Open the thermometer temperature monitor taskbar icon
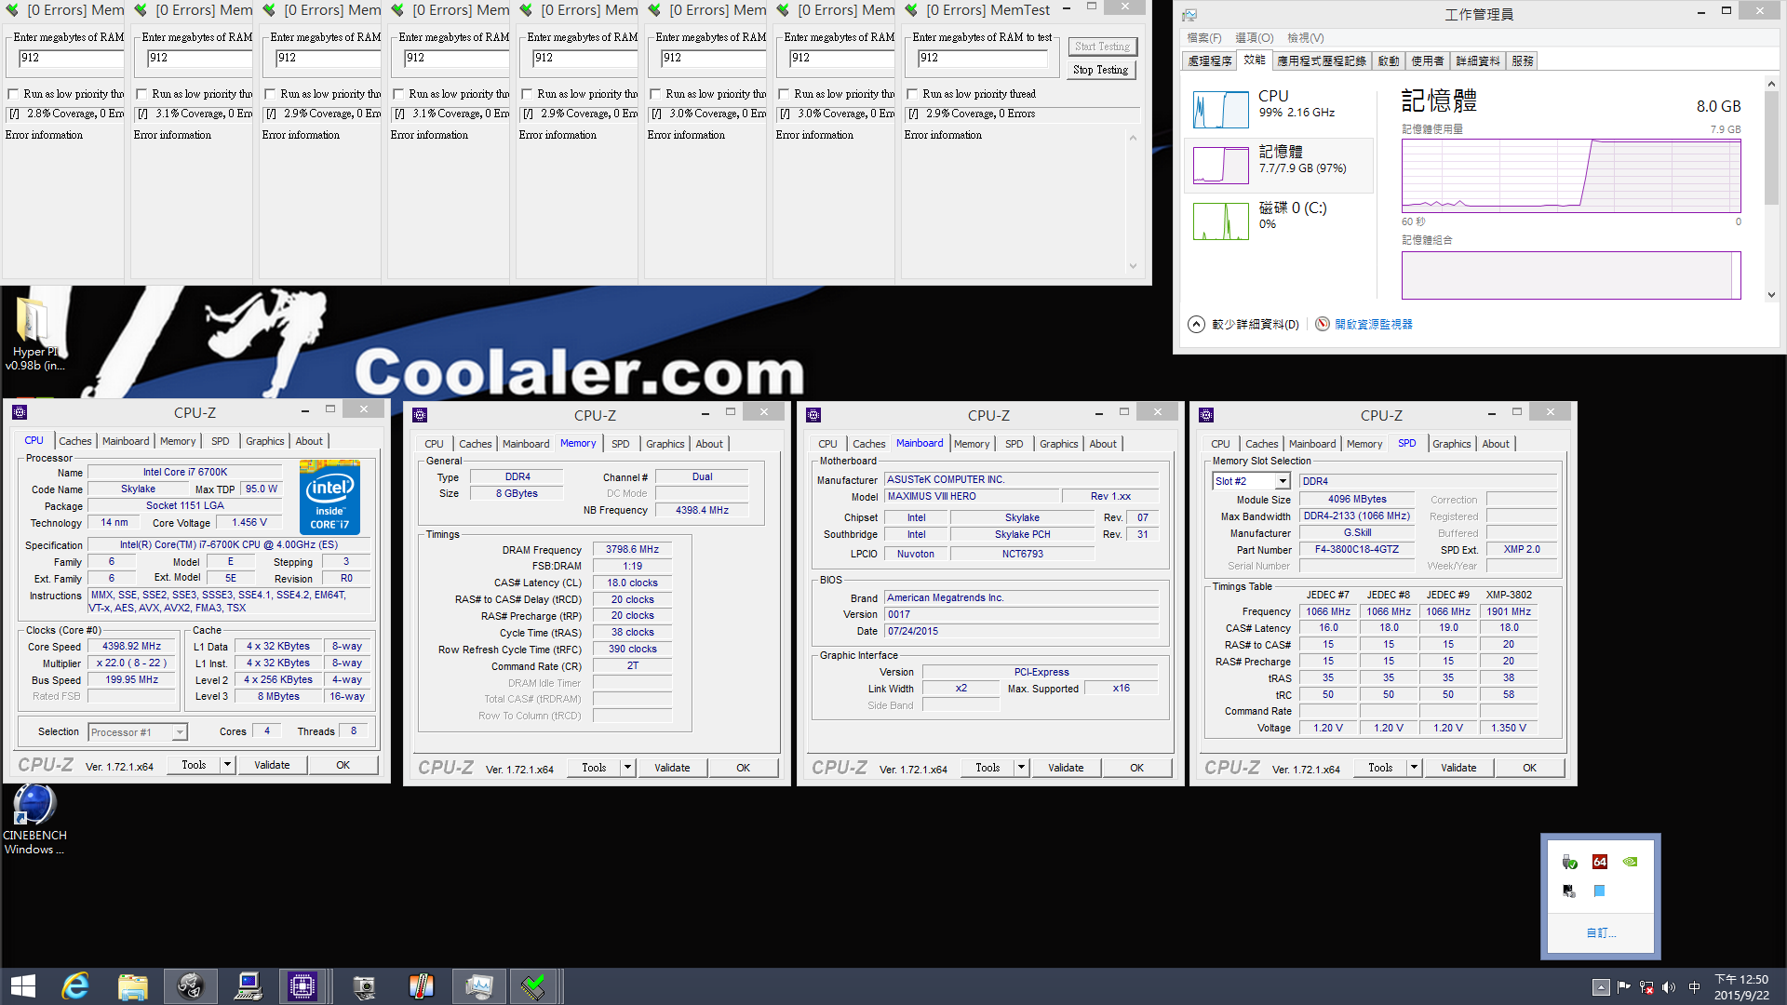The height and width of the screenshot is (1005, 1787). (421, 985)
